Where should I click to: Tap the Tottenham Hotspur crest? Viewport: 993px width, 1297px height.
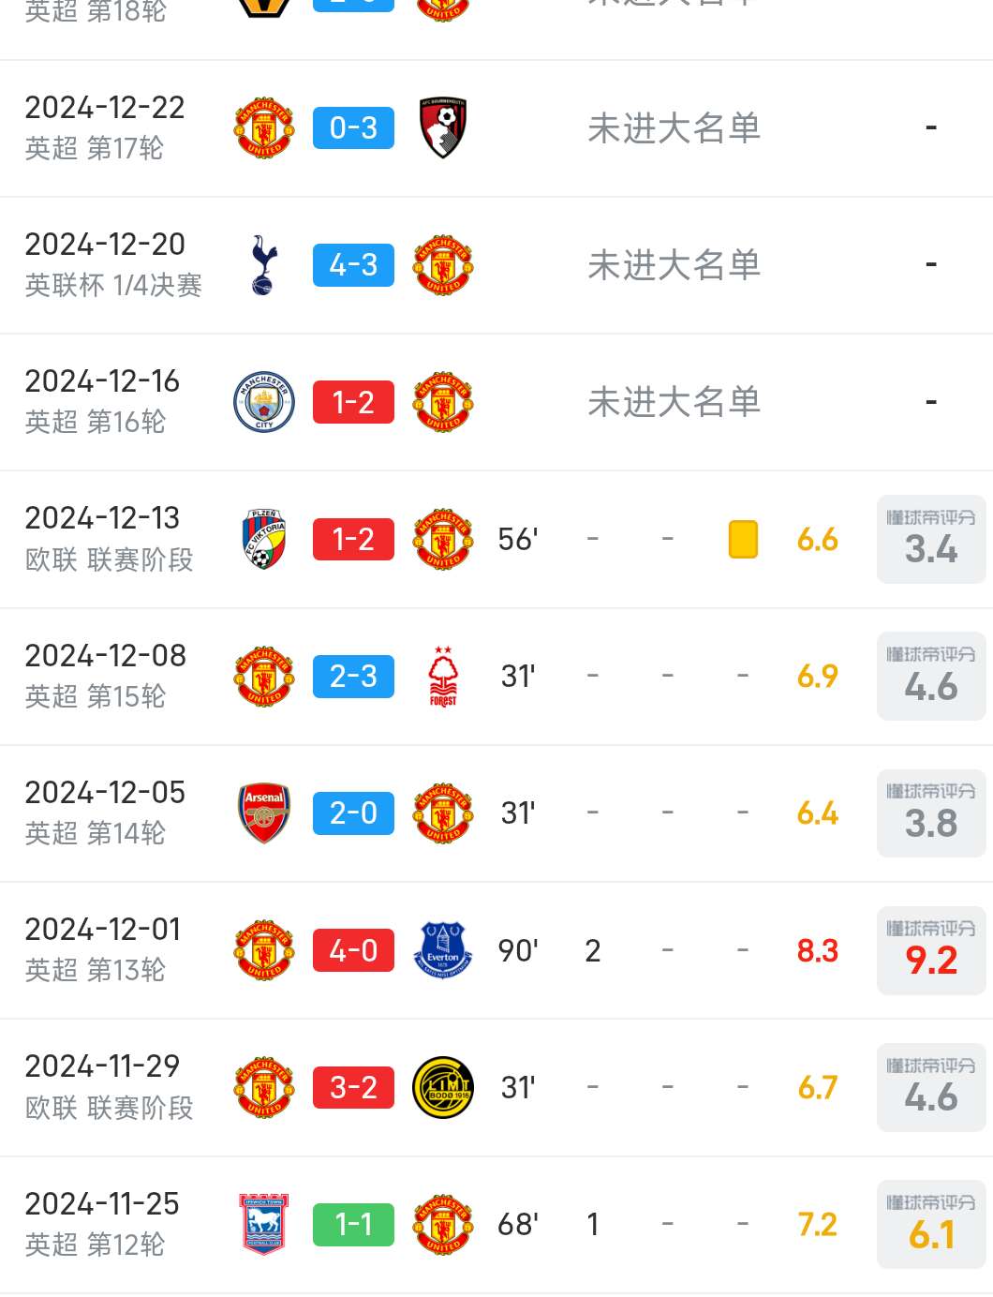click(x=264, y=265)
